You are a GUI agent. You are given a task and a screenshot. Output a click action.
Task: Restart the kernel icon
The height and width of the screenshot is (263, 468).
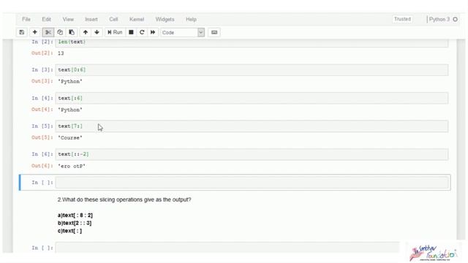(142, 32)
